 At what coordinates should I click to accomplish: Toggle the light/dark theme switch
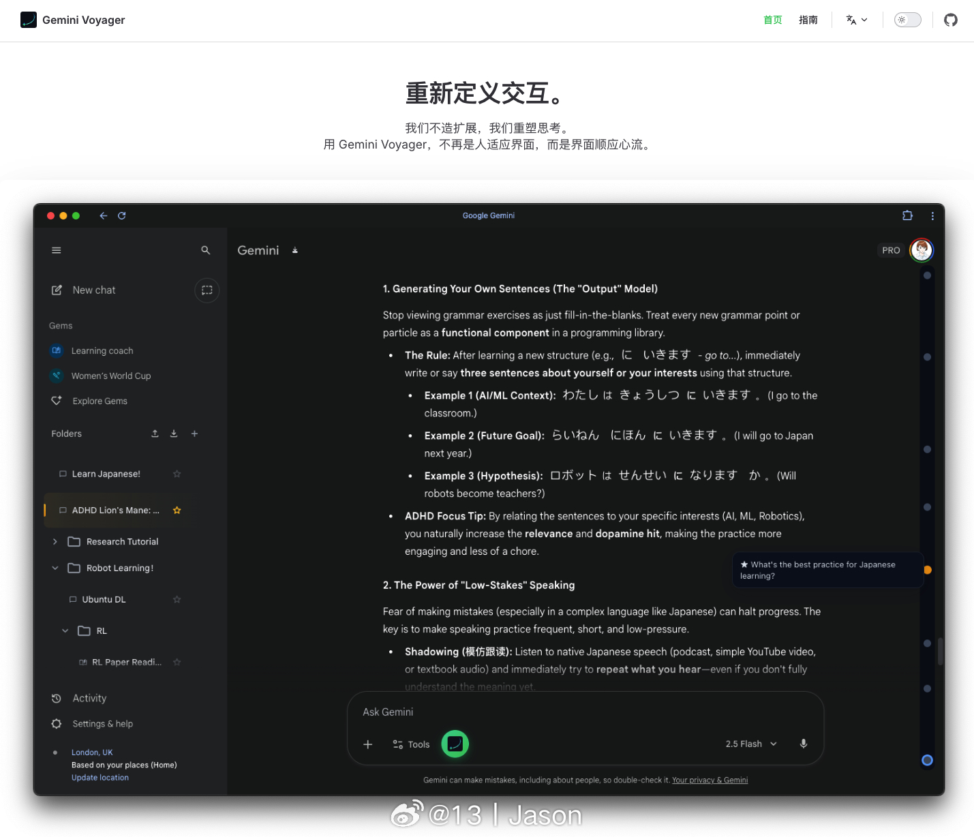coord(908,20)
